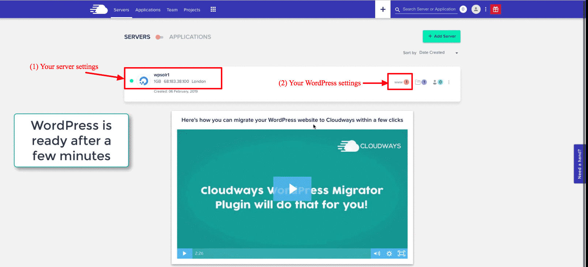
Task: Click the page vertical scrollbar
Action: [584, 133]
